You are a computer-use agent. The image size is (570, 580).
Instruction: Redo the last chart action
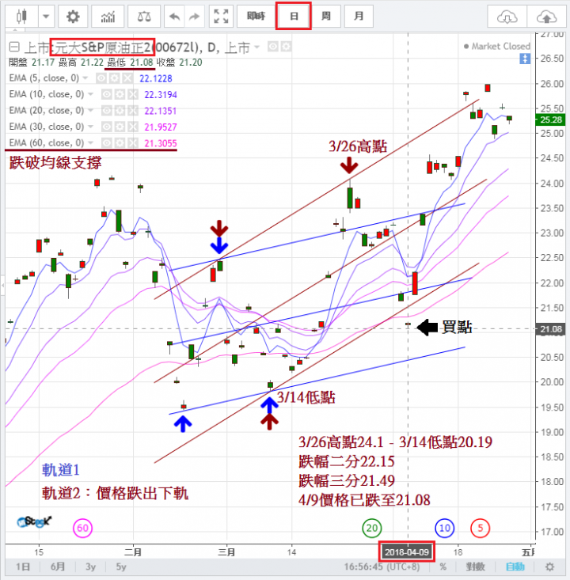[194, 17]
